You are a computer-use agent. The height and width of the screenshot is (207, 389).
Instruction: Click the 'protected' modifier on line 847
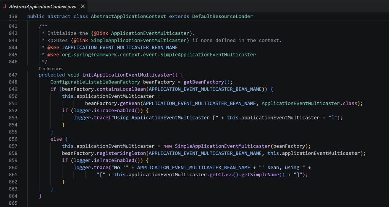coord(52,75)
